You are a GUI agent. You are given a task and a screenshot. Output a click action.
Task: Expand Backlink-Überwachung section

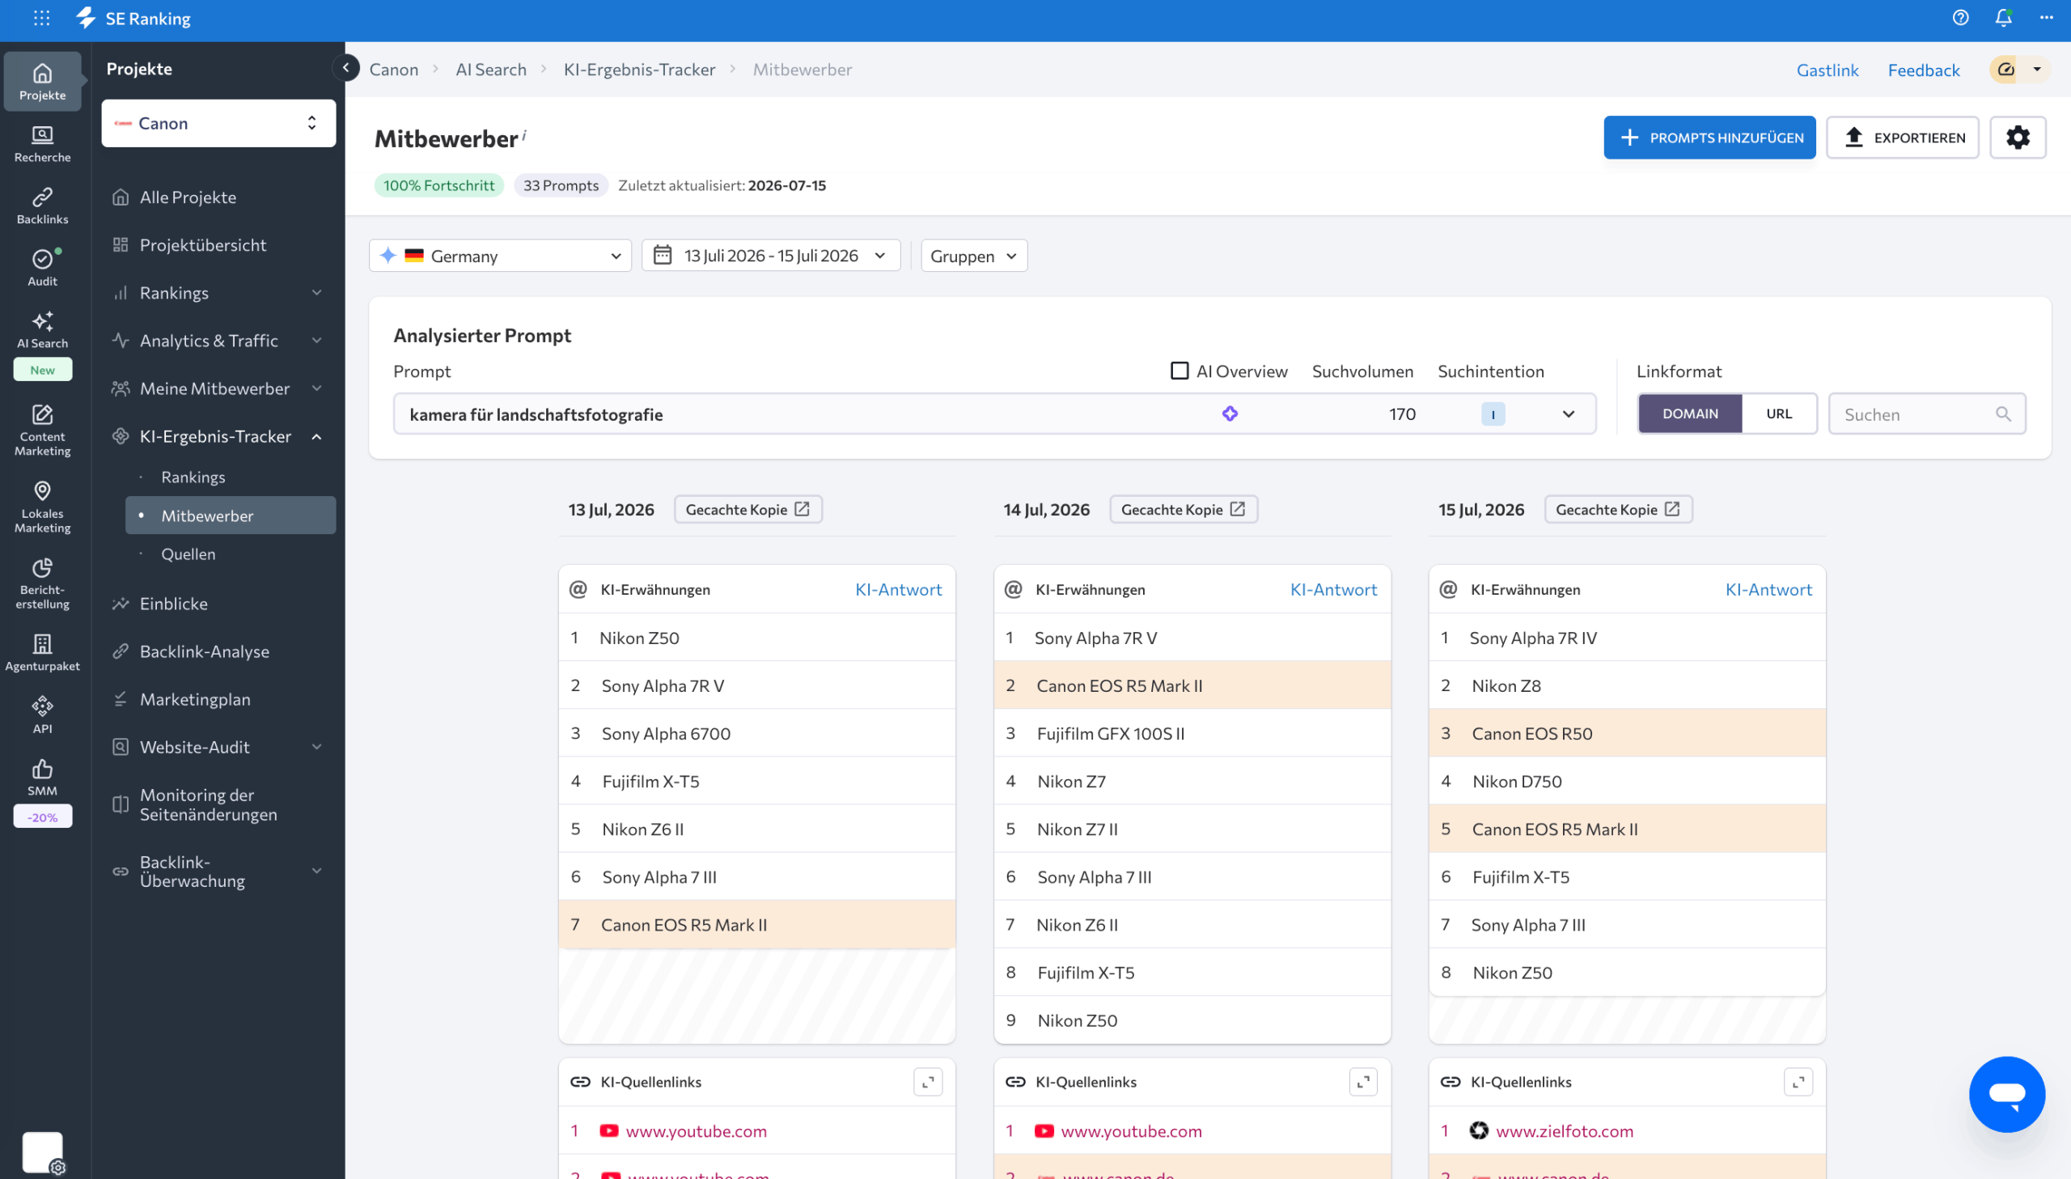click(317, 872)
